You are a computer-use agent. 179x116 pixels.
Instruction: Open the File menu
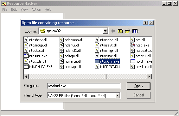[x=5, y=9]
